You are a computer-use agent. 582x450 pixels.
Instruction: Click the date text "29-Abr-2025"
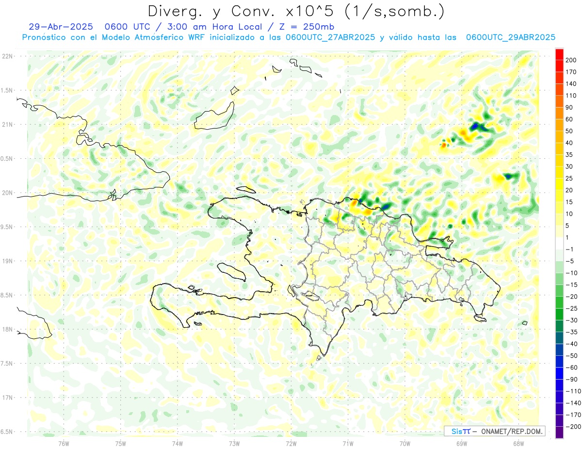(x=61, y=27)
